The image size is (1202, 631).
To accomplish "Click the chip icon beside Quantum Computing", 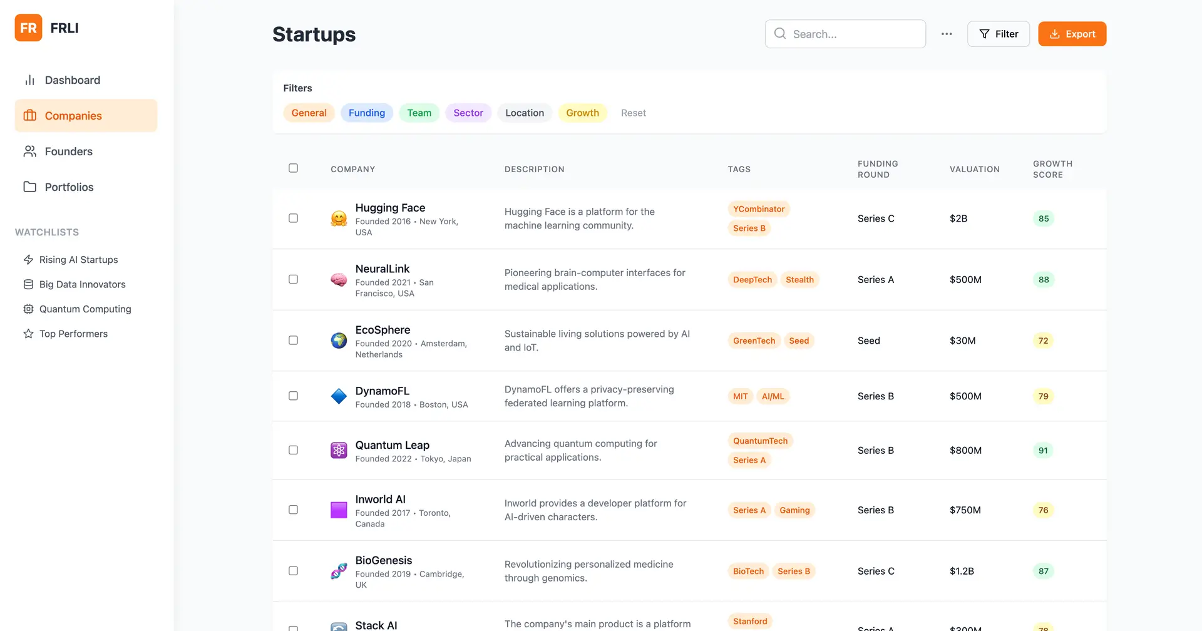I will pos(28,309).
